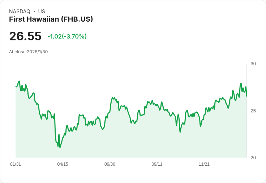Click the price line's starting point at left
Image resolution: width=266 pixels, height=183 pixels.
(x=16, y=86)
